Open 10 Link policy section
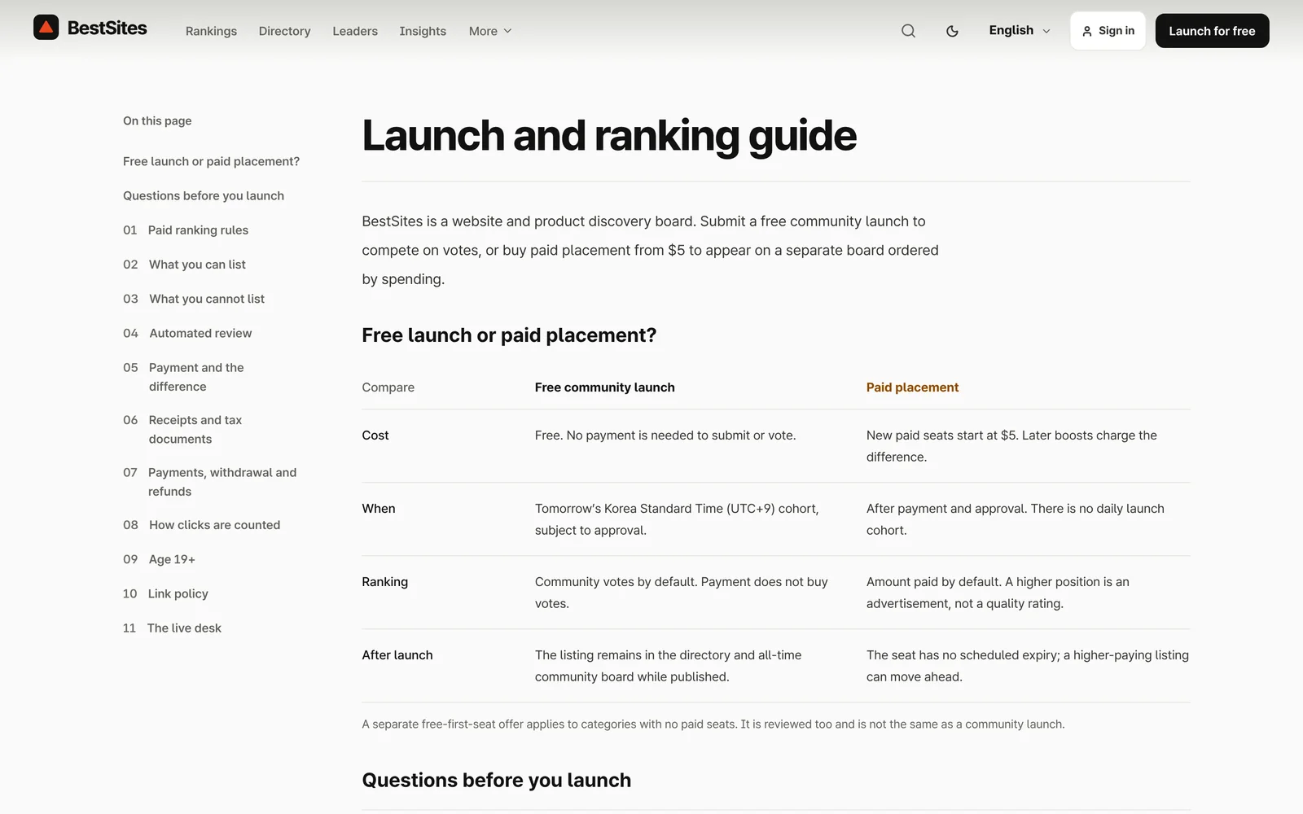This screenshot has height=814, width=1303. tap(165, 593)
